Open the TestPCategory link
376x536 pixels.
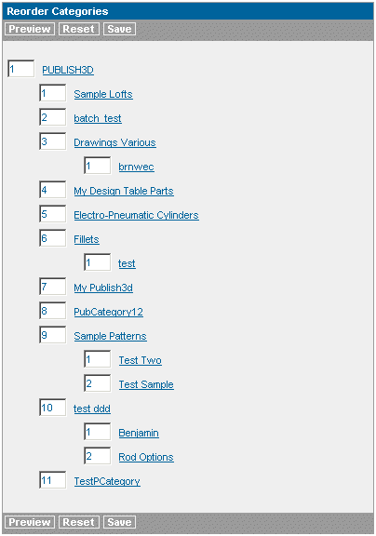[x=107, y=482]
